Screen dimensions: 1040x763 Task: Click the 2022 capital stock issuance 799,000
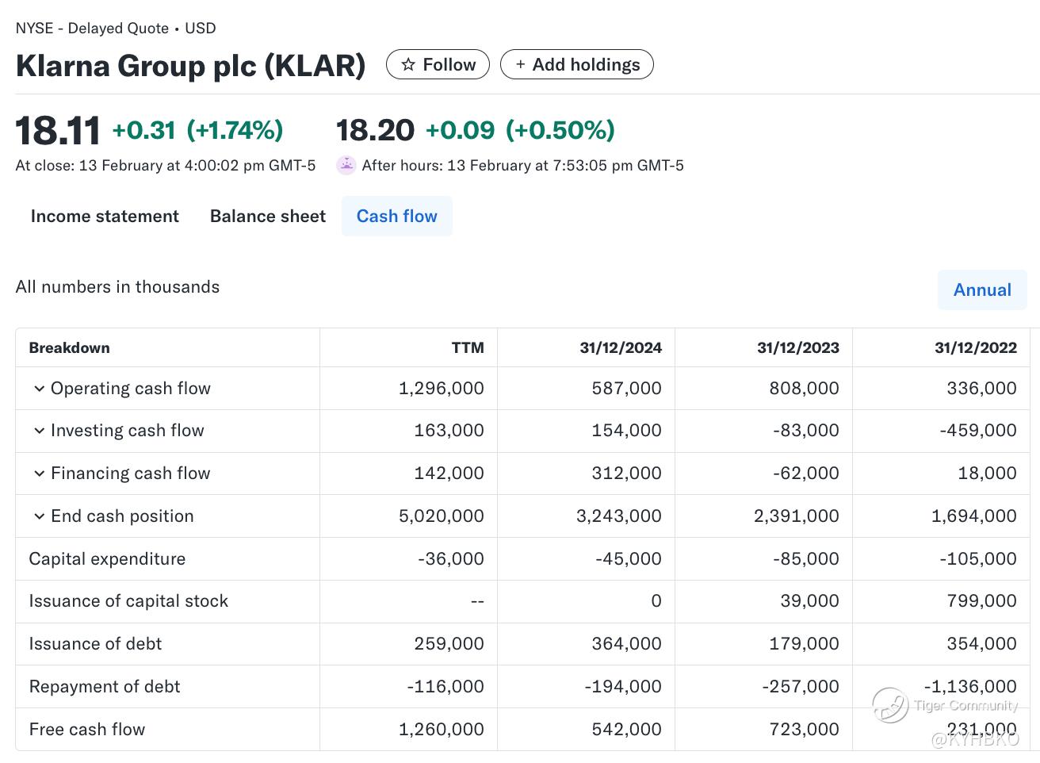(982, 601)
